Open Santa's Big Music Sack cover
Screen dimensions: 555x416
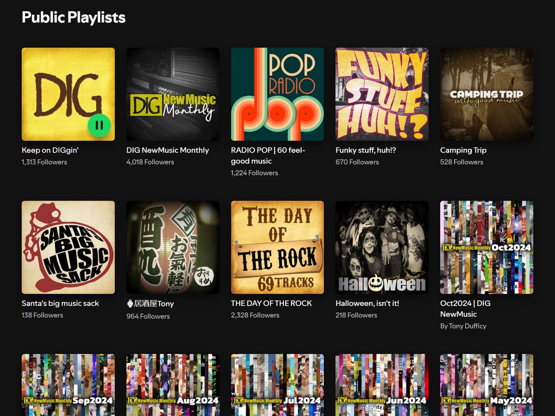coord(68,247)
